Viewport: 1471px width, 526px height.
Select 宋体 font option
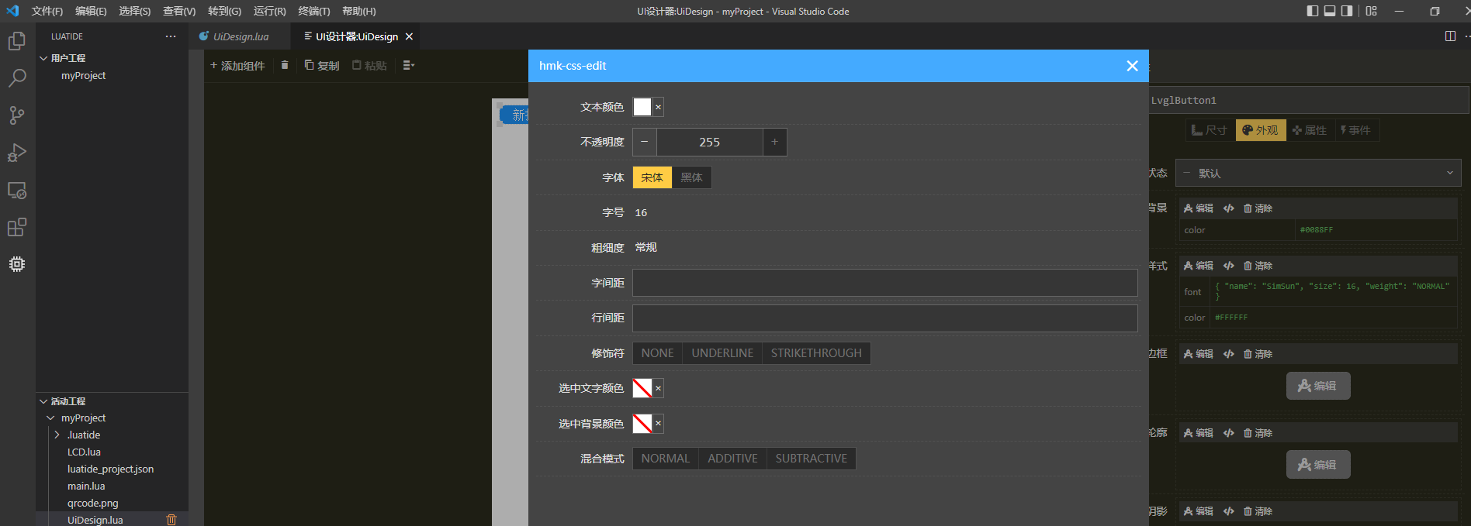652,177
